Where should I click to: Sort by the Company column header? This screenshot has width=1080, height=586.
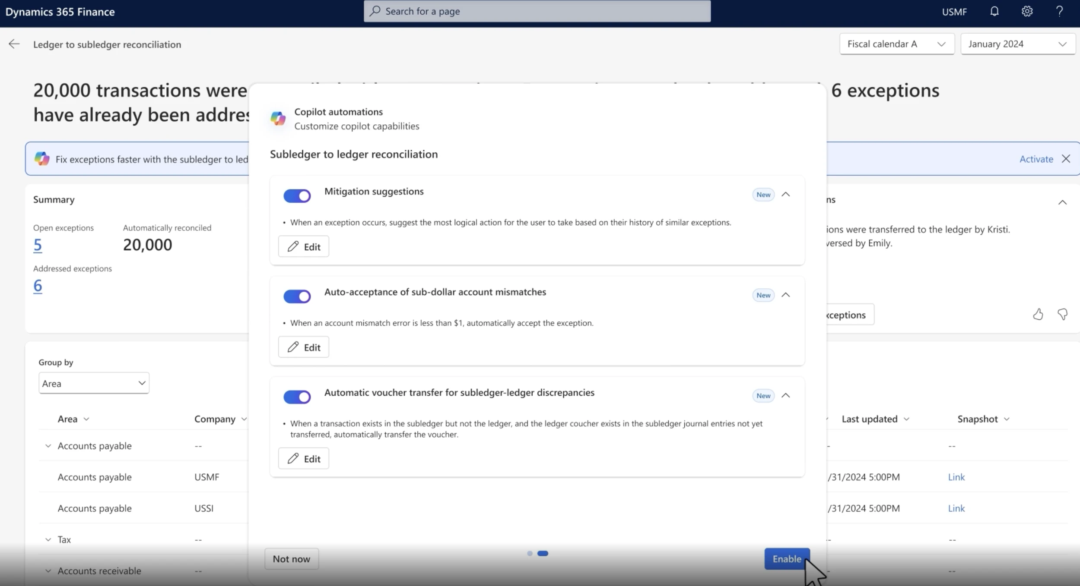[220, 419]
